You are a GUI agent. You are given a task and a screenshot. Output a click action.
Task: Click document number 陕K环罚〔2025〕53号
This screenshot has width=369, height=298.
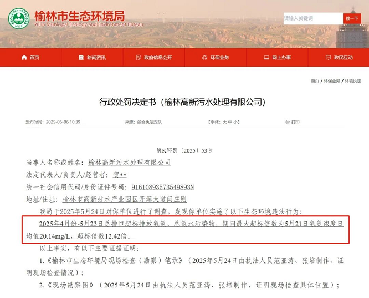184,150
